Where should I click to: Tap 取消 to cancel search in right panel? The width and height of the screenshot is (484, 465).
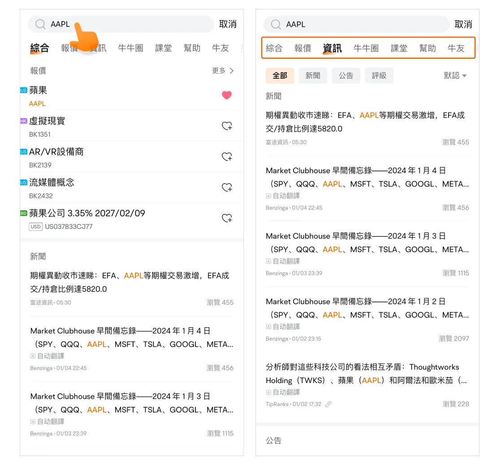pos(463,25)
